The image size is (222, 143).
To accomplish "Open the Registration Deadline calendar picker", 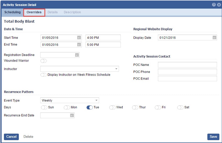I will [77, 55].
